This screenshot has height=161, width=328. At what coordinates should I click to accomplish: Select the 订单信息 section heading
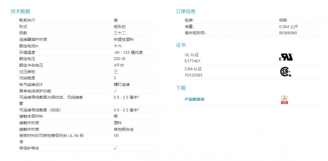186,11
